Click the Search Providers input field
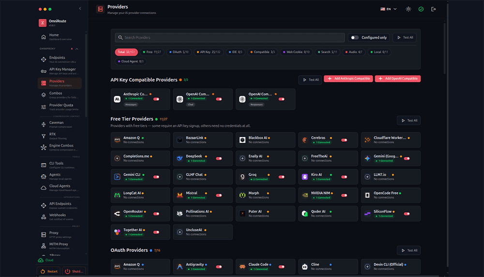 tap(229, 37)
